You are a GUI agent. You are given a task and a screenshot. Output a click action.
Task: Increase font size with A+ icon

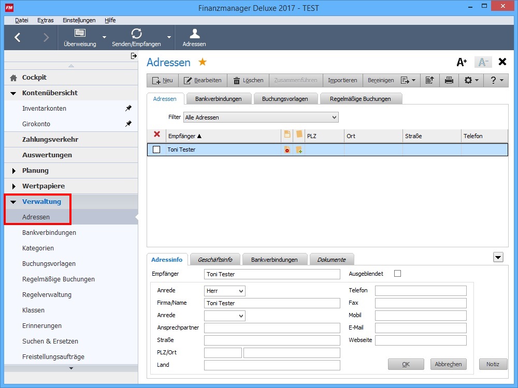[x=462, y=62]
